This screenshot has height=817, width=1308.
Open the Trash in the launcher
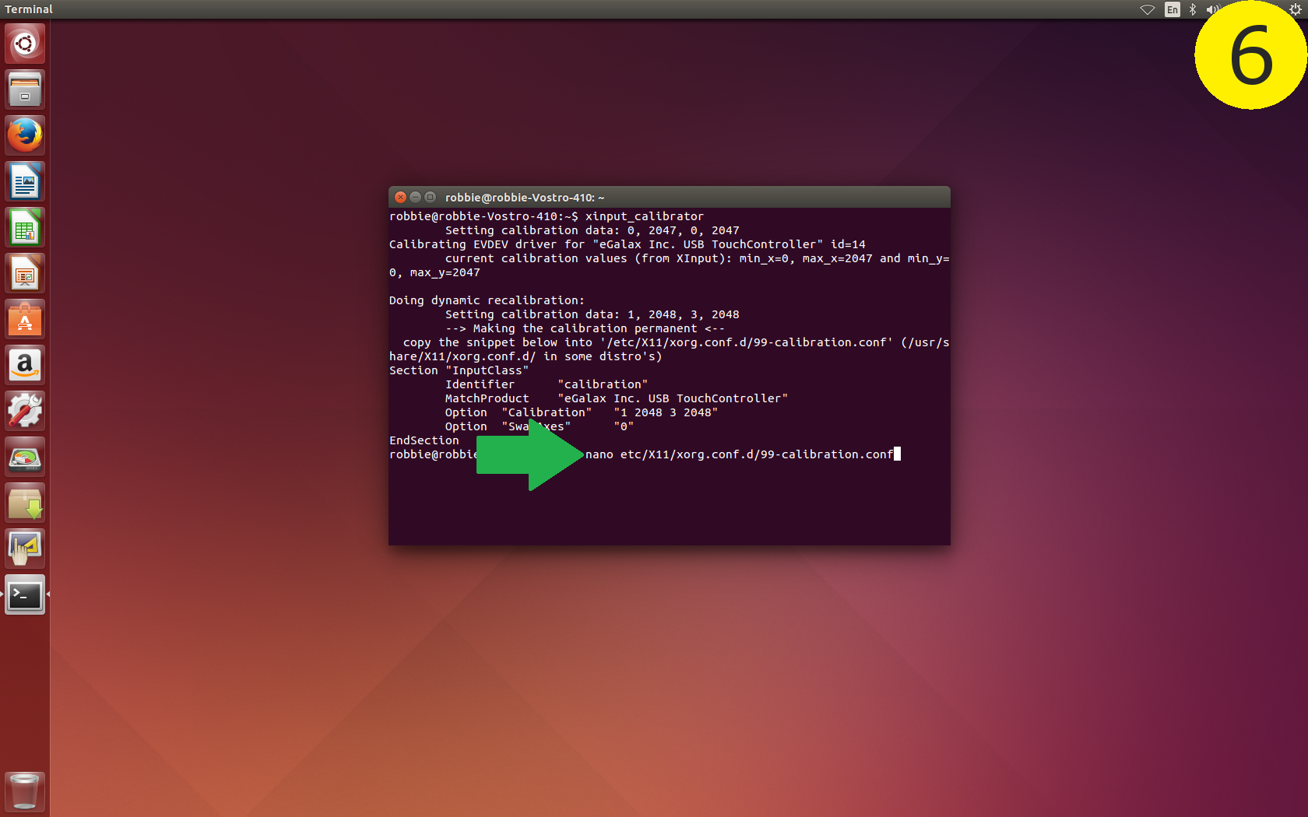pyautogui.click(x=25, y=791)
